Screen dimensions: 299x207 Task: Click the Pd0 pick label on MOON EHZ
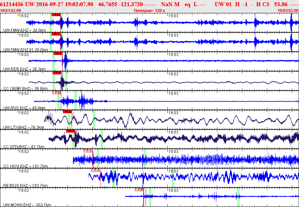coord(139,189)
